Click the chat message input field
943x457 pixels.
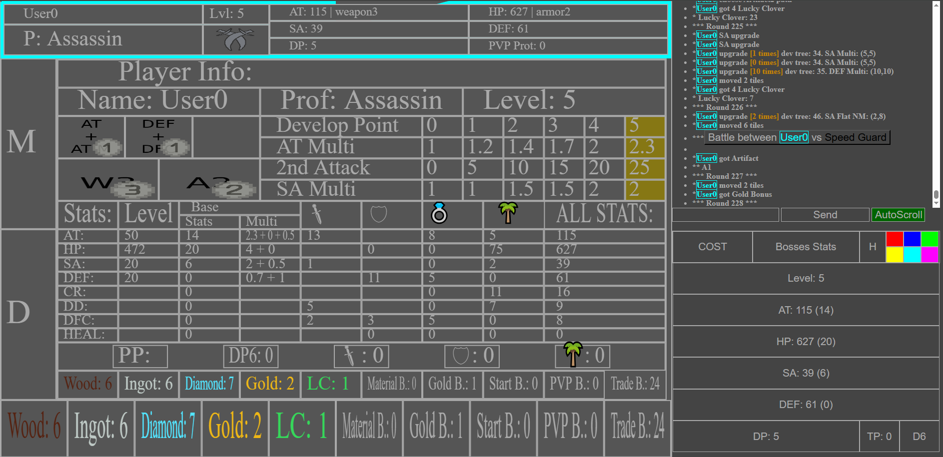click(725, 214)
